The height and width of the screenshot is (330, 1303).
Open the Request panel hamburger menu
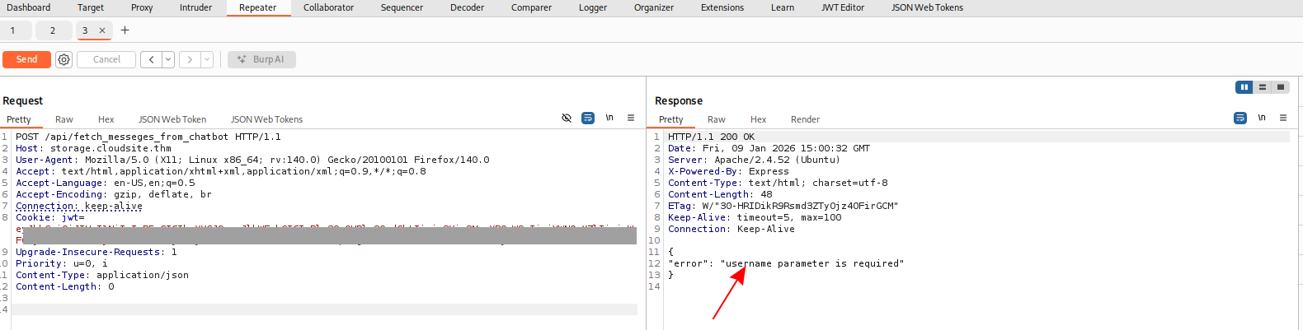tap(631, 119)
